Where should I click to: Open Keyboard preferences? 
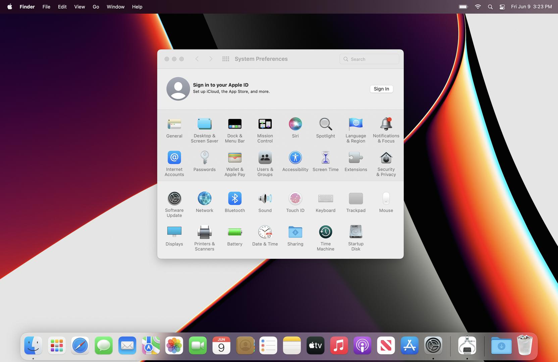click(x=325, y=202)
